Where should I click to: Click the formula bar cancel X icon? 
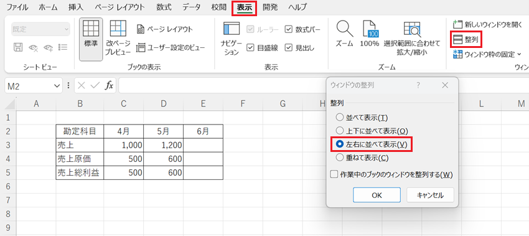point(82,86)
